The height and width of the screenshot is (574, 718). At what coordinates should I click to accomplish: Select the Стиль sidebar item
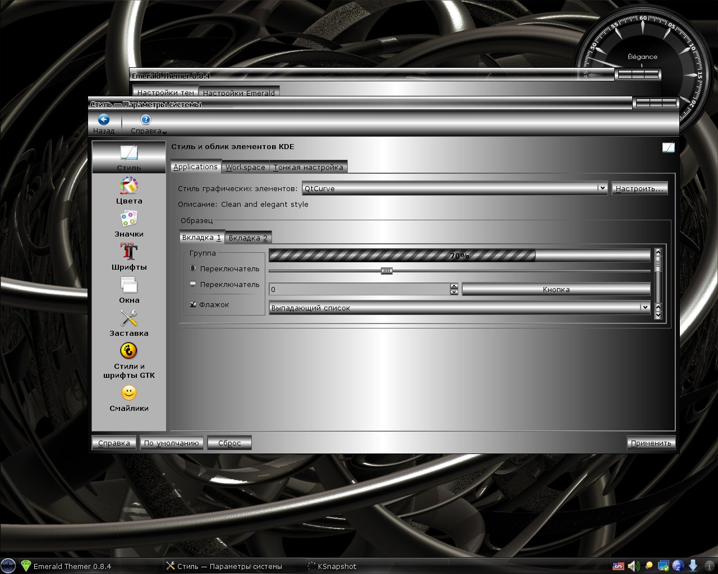[129, 157]
